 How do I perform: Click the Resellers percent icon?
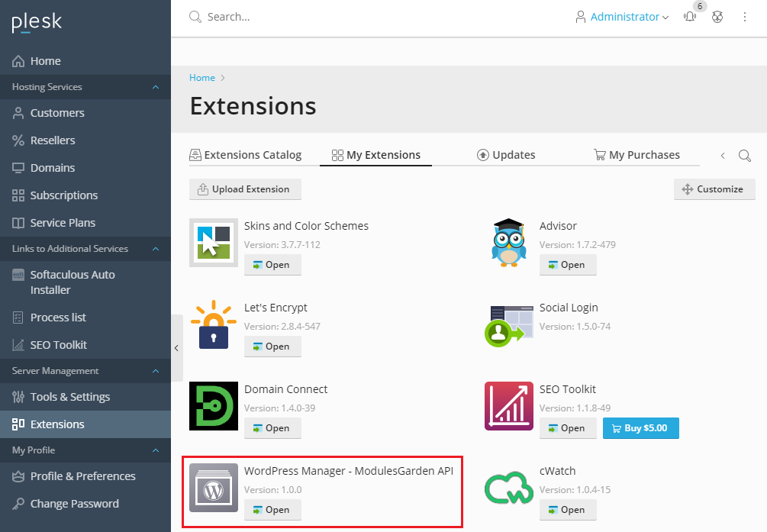coord(18,140)
